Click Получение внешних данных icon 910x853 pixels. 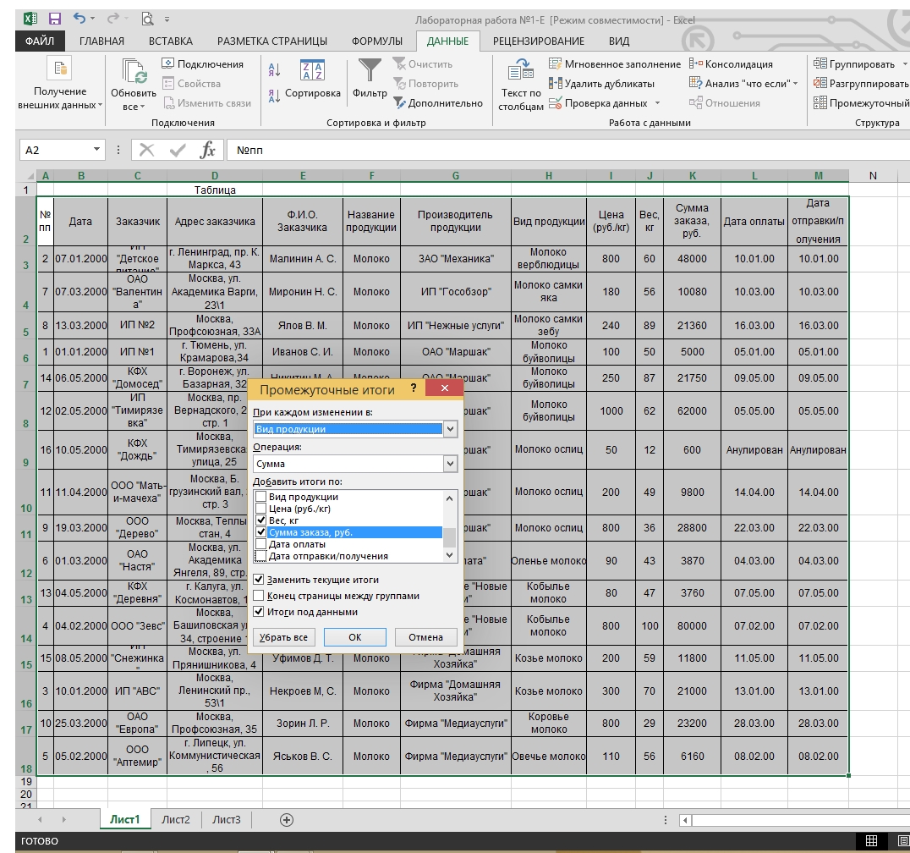pos(60,69)
